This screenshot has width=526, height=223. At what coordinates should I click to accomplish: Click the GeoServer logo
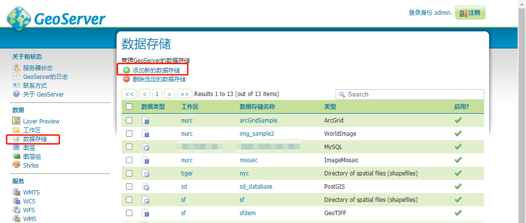click(57, 19)
